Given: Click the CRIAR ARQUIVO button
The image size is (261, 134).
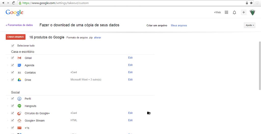Looking at the screenshot, I should (x=16, y=37).
